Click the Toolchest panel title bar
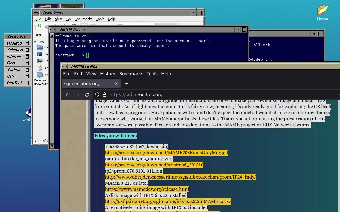Screen dimensions: 340x212 [17, 36]
